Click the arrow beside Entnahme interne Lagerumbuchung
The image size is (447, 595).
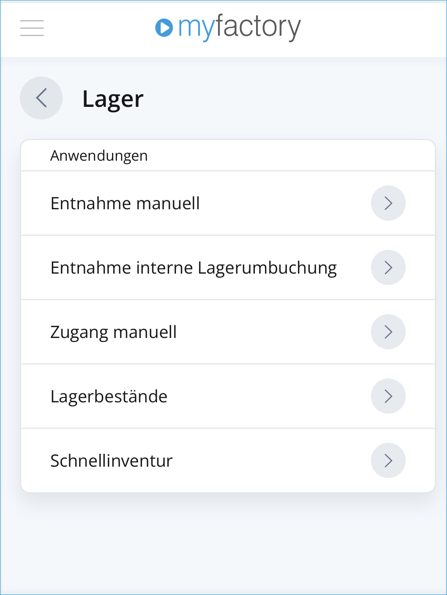(388, 268)
